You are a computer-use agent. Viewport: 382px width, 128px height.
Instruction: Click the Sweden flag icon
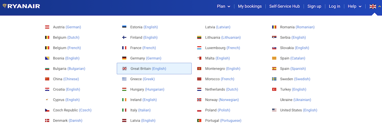coord(274,79)
